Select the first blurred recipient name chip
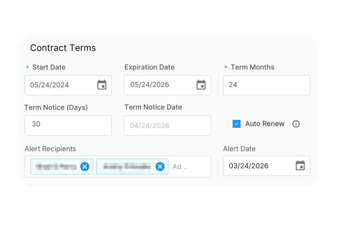This screenshot has height=241, width=337. (x=56, y=167)
